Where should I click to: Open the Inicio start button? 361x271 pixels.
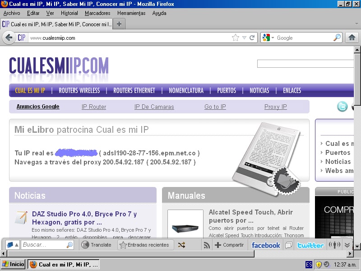coord(13,264)
